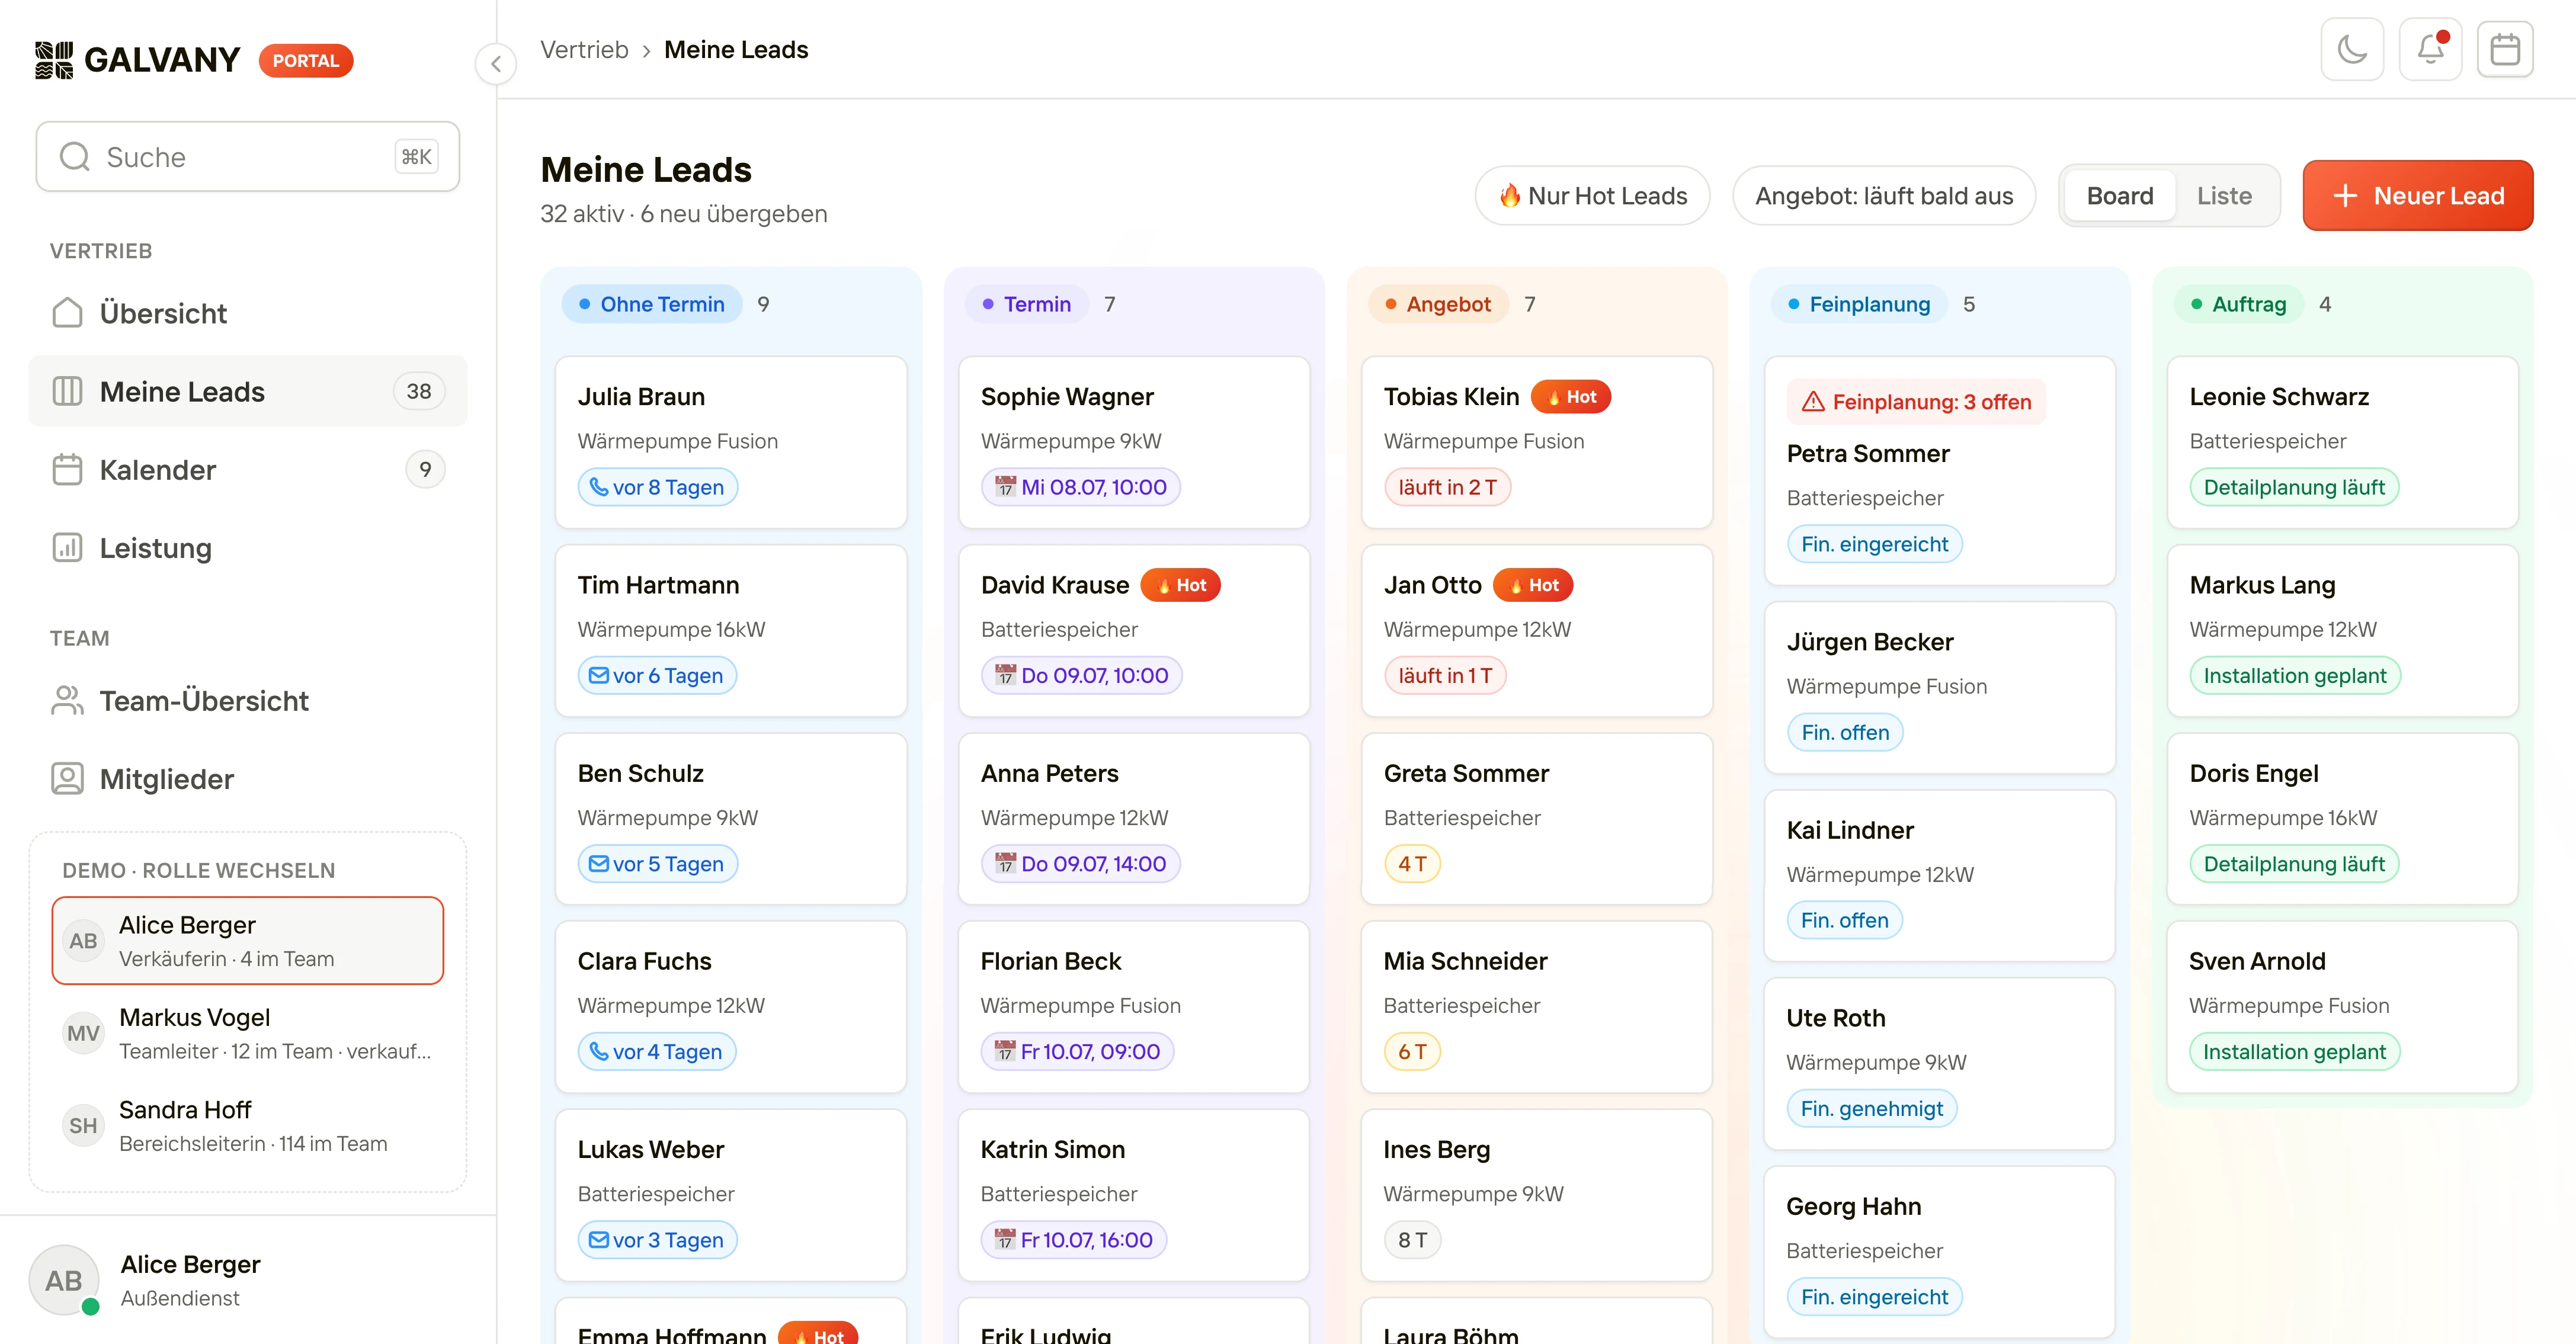Click the Ohne Termin column header
Viewport: 2576px width, 1344px height.
pos(652,304)
